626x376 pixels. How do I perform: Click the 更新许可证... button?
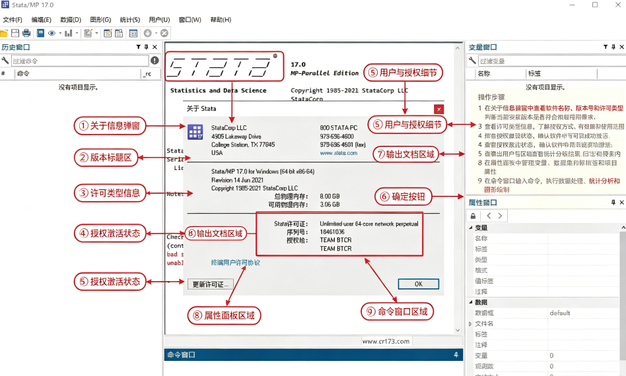(x=211, y=284)
